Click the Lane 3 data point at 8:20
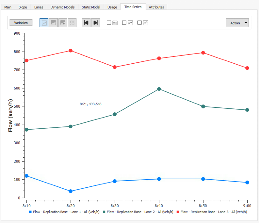 tap(71, 51)
